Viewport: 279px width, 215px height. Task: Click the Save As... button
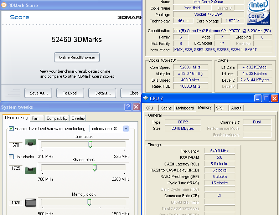[38, 93]
